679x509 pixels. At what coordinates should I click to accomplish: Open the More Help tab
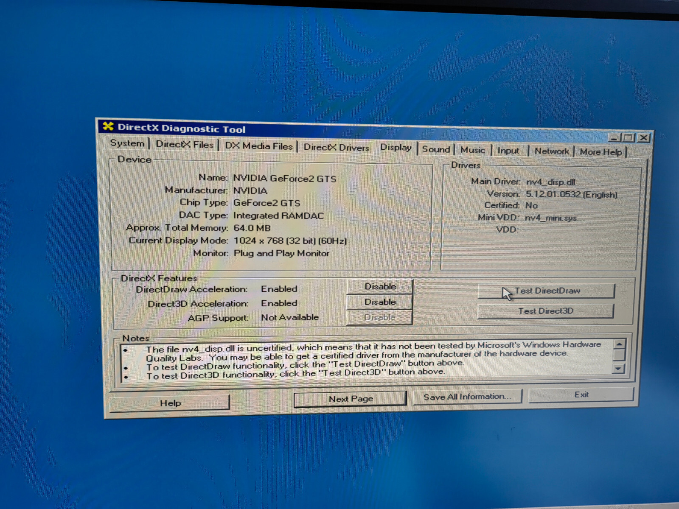click(600, 152)
